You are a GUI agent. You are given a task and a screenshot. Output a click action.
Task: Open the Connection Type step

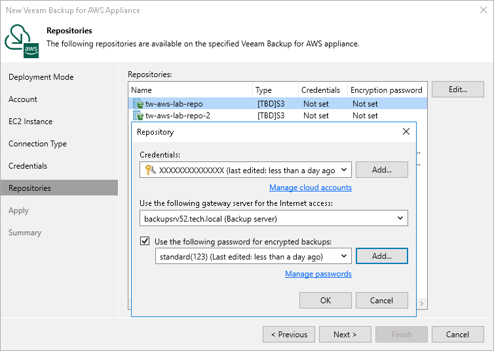37,144
